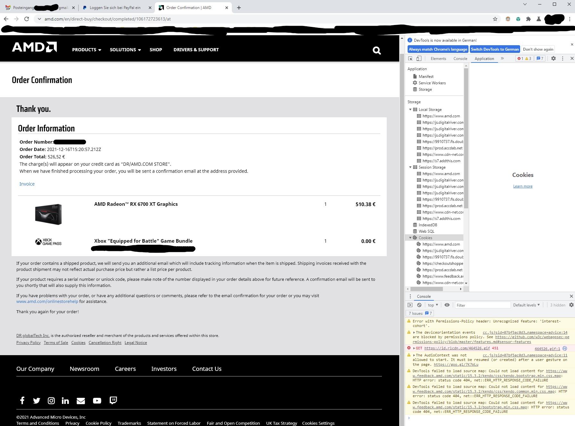Open new browser tab
Screen dimensions: 575x426
tap(239, 8)
